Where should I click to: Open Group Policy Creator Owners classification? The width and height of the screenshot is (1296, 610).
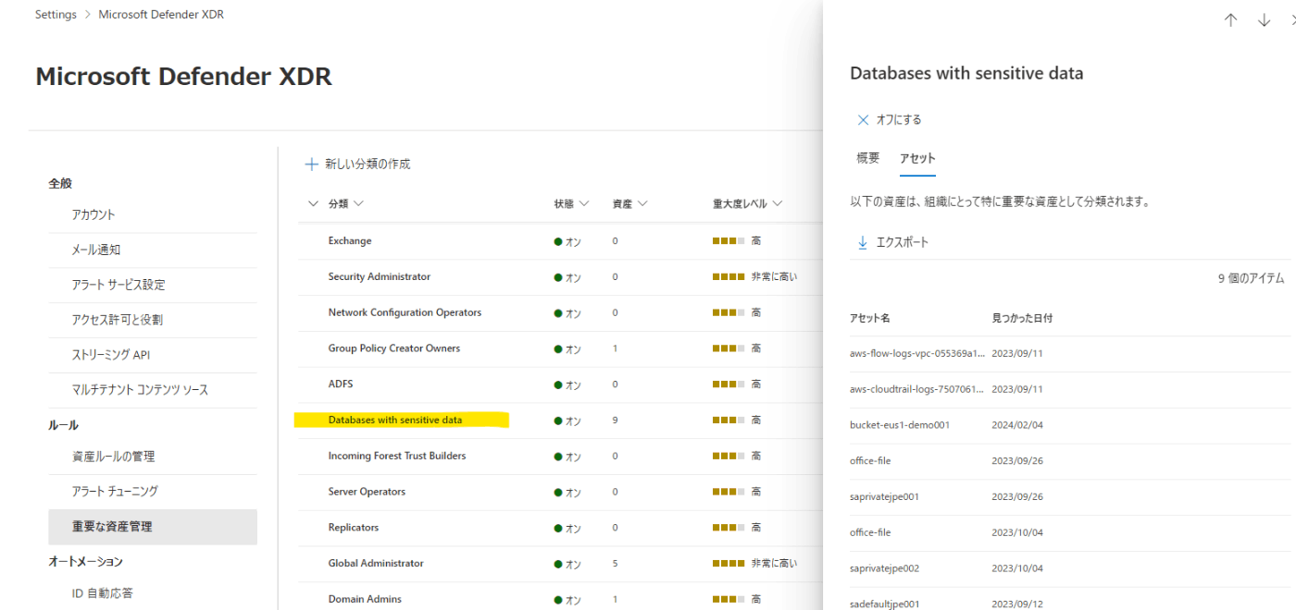394,348
